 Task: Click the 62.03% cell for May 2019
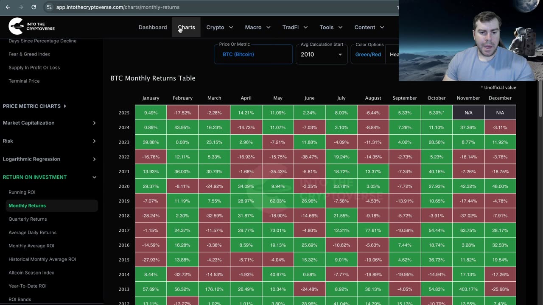[x=278, y=201]
